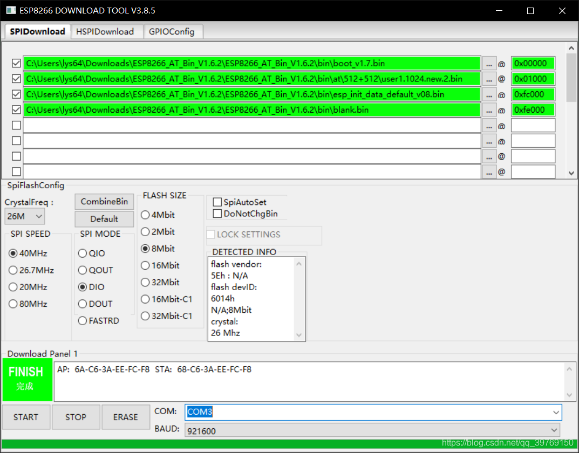579x453 pixels.
Task: Click the CombineBin button
Action: pyautogui.click(x=104, y=202)
